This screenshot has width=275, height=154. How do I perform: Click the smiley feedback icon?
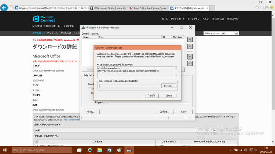pos(272,8)
